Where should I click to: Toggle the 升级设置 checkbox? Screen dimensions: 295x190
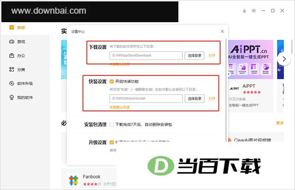point(112,142)
